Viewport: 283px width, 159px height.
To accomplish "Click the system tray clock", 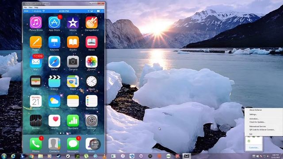I will 275,156.
